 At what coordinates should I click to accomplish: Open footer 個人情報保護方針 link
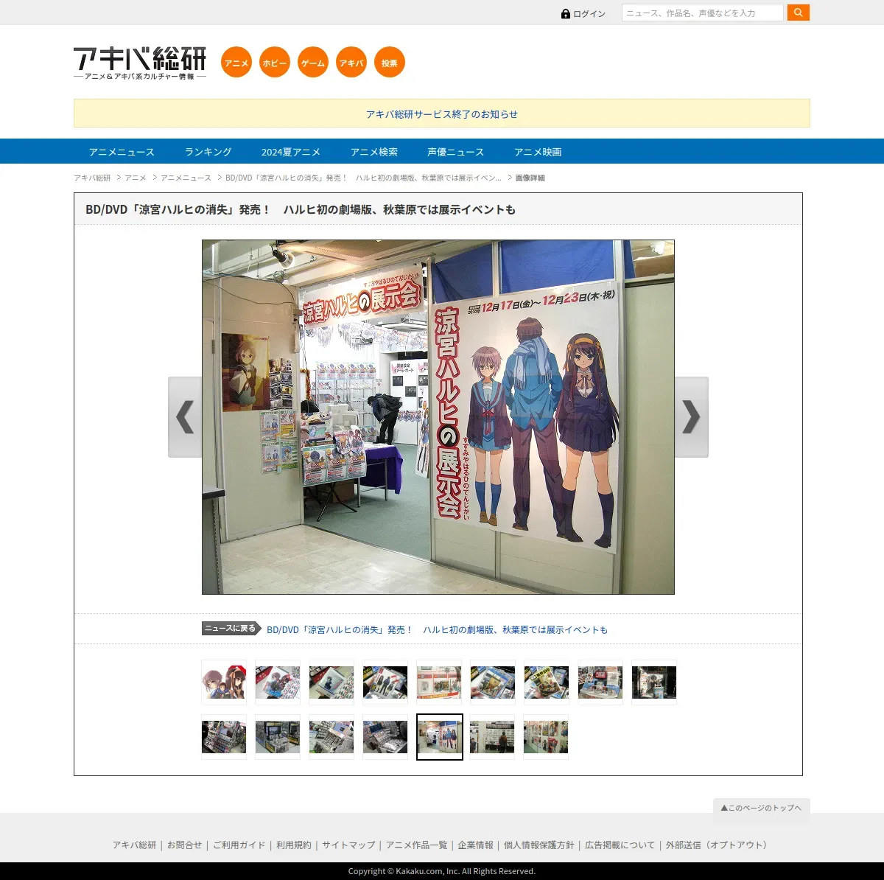539,845
